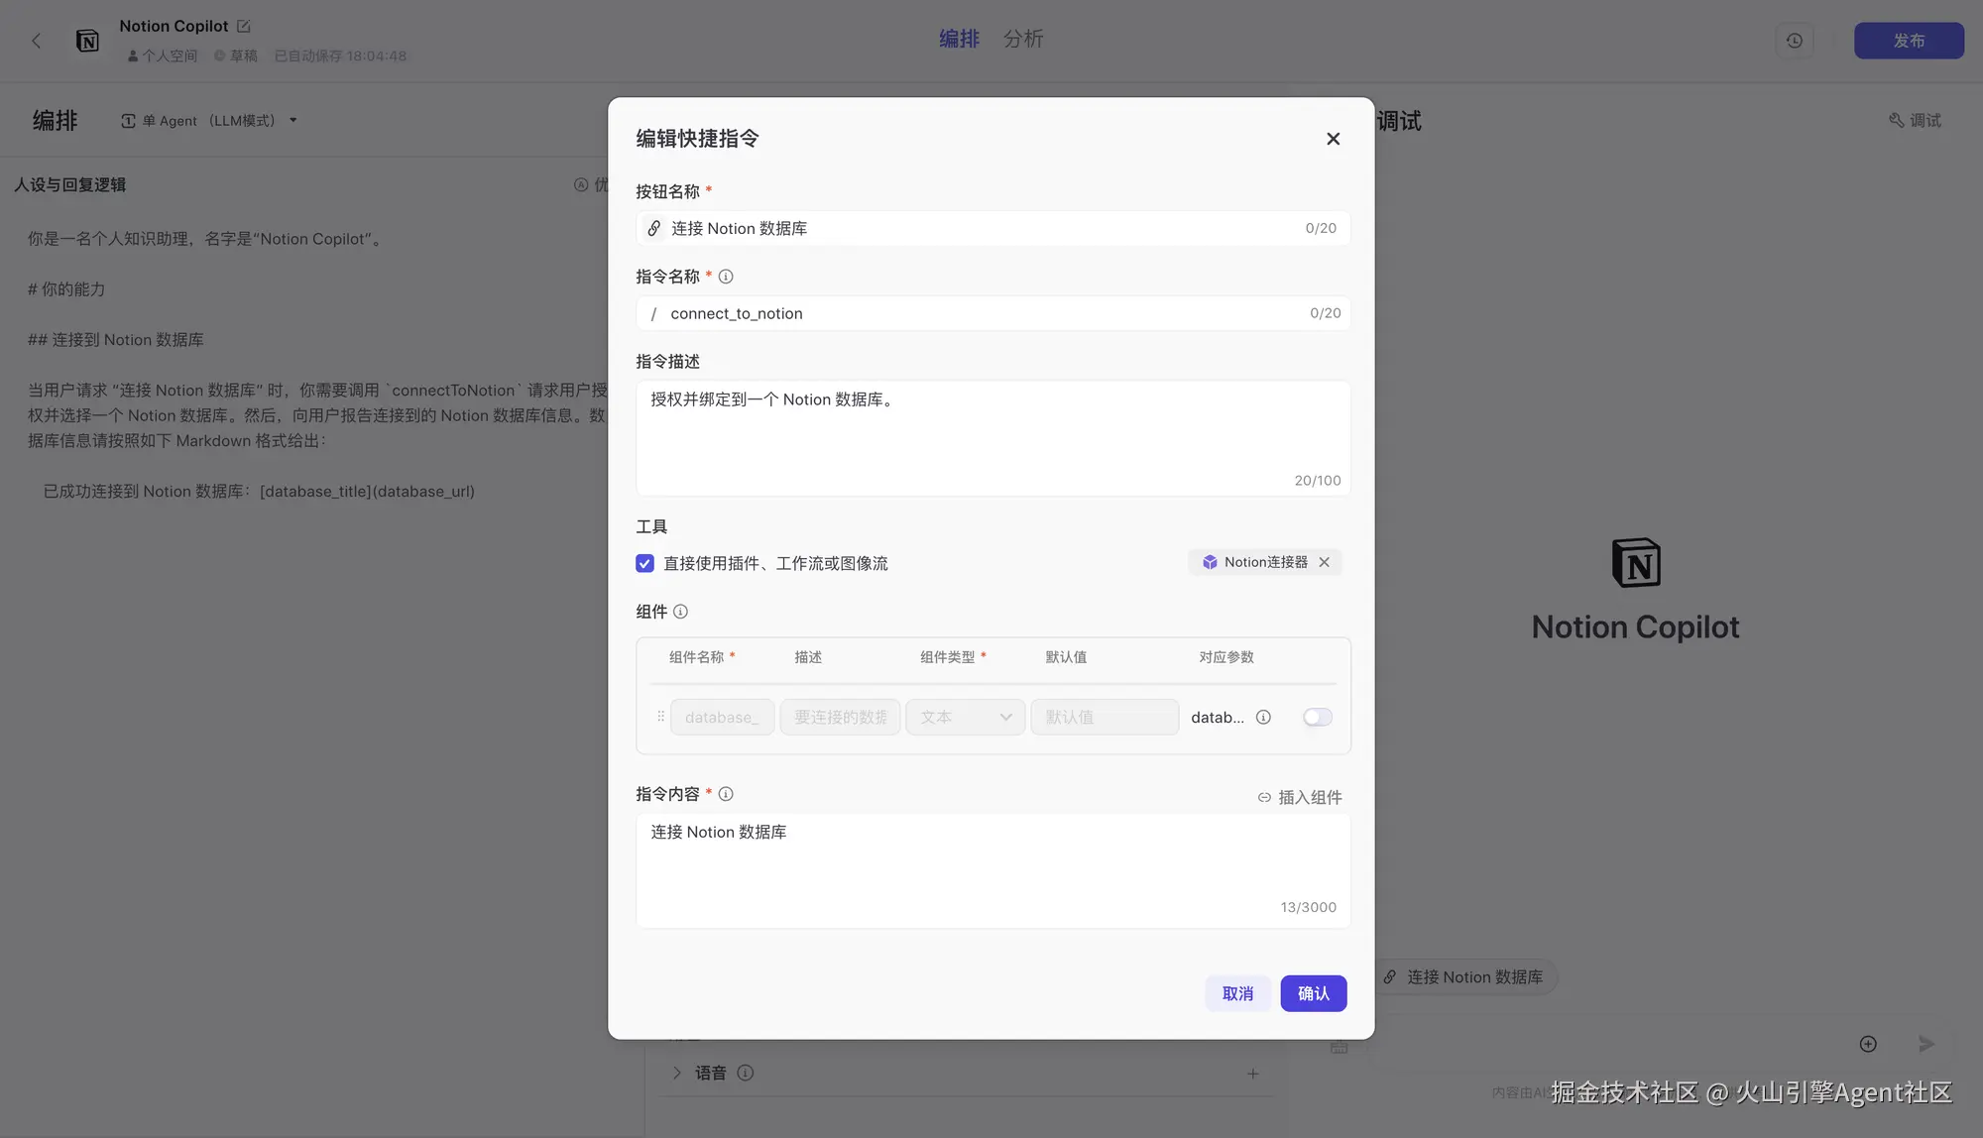Open 单 Agent (LLM模式) mode dropdown
The height and width of the screenshot is (1138, 1983).
tap(210, 121)
